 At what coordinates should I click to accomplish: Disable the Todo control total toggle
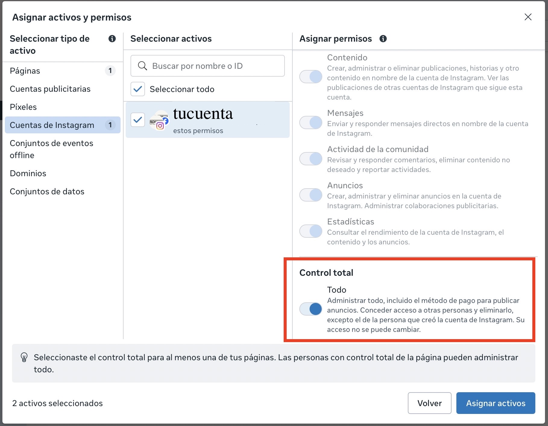coord(311,309)
